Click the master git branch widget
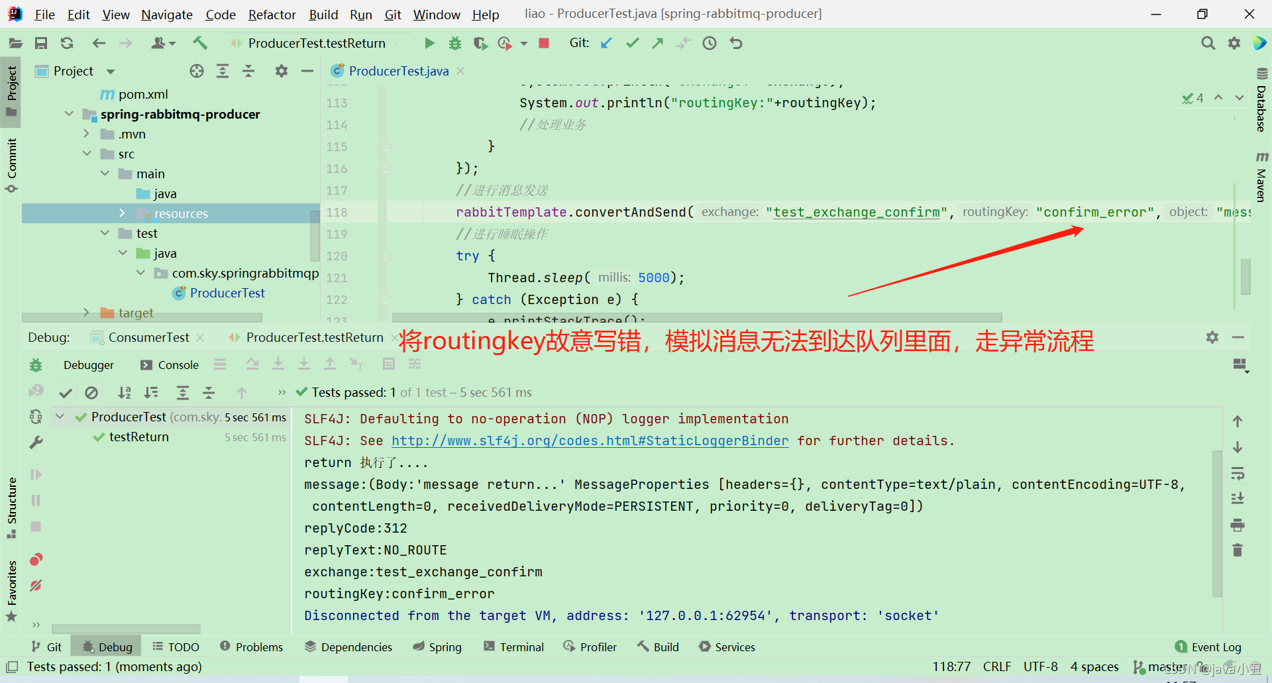The width and height of the screenshot is (1272, 683). pos(1159,666)
